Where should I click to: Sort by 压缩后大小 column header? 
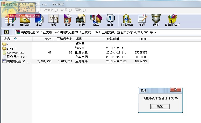click(63, 39)
